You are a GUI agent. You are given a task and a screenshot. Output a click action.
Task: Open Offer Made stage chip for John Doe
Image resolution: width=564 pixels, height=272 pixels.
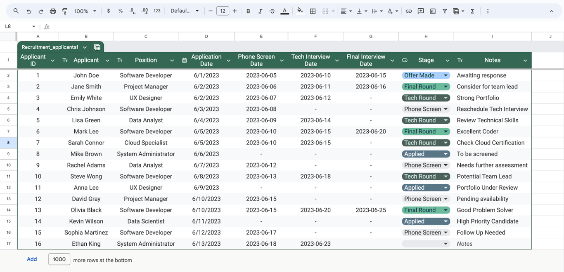tap(426, 75)
